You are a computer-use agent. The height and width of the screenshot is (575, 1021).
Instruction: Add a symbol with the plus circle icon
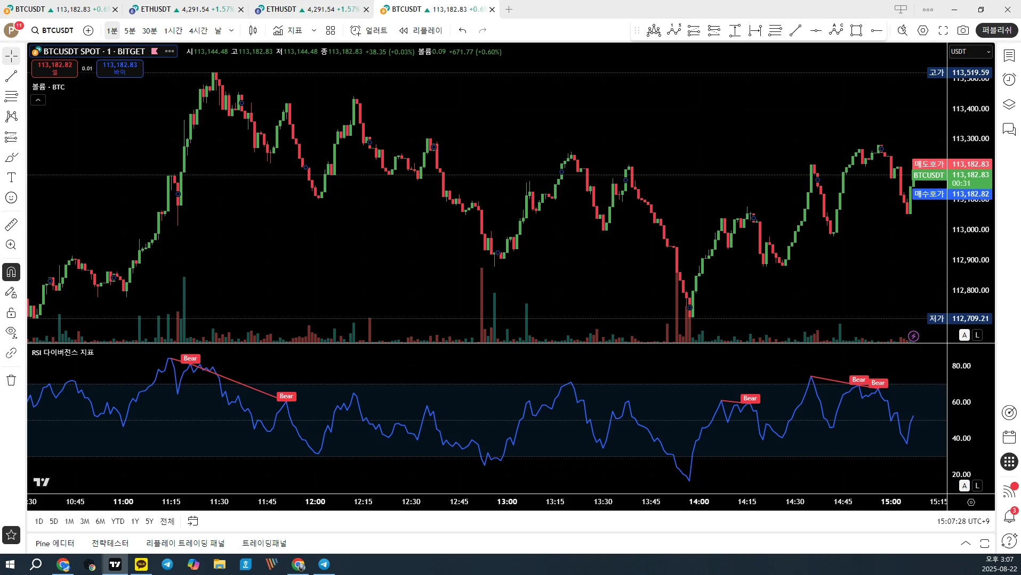tap(89, 30)
